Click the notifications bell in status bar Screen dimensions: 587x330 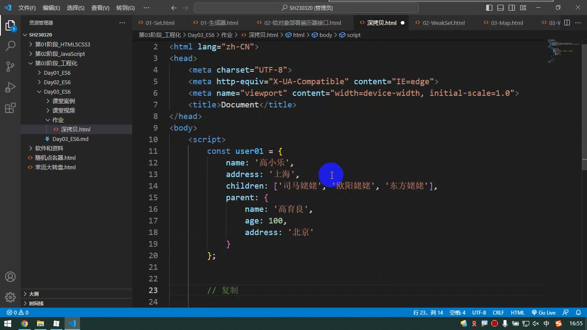pos(578,313)
